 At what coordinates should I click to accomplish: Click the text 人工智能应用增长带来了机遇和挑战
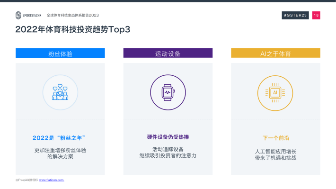point(275,155)
